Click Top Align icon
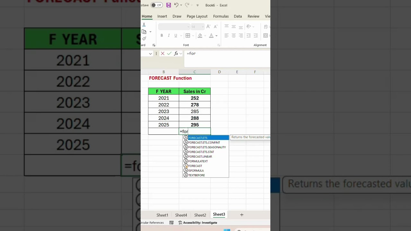 [x=227, y=27]
